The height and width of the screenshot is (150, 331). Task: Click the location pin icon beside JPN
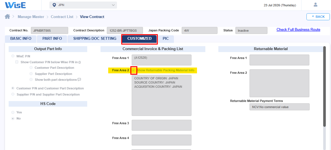(54, 5)
